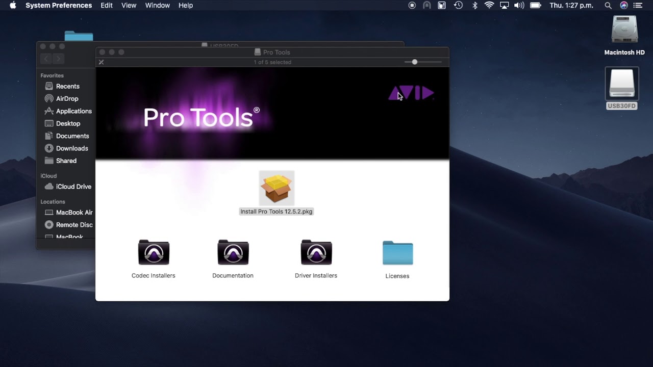The height and width of the screenshot is (367, 653).
Task: Open the Driver Installers folder icon
Action: pos(316,252)
